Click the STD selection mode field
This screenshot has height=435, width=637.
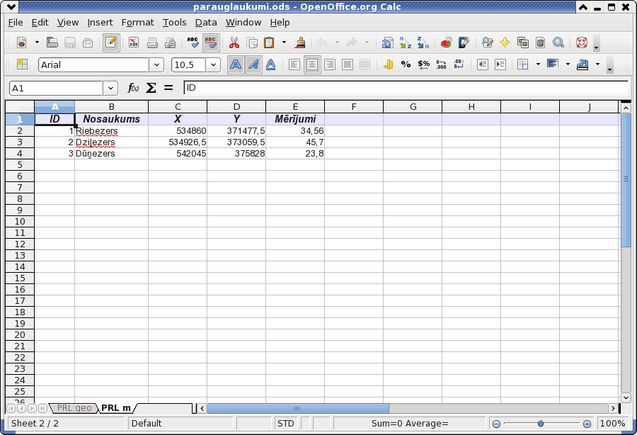pos(286,423)
